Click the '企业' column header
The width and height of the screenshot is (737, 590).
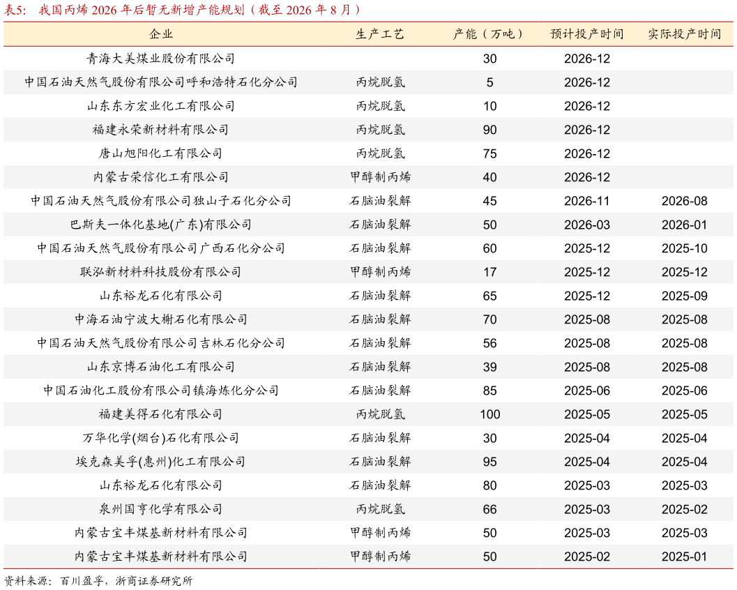pyautogui.click(x=161, y=34)
